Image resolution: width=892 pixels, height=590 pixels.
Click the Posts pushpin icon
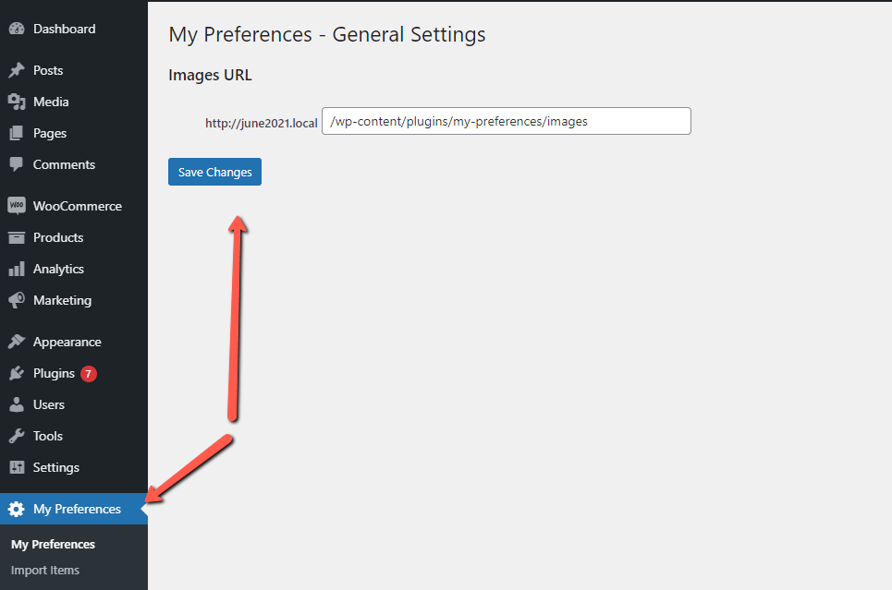(x=17, y=70)
